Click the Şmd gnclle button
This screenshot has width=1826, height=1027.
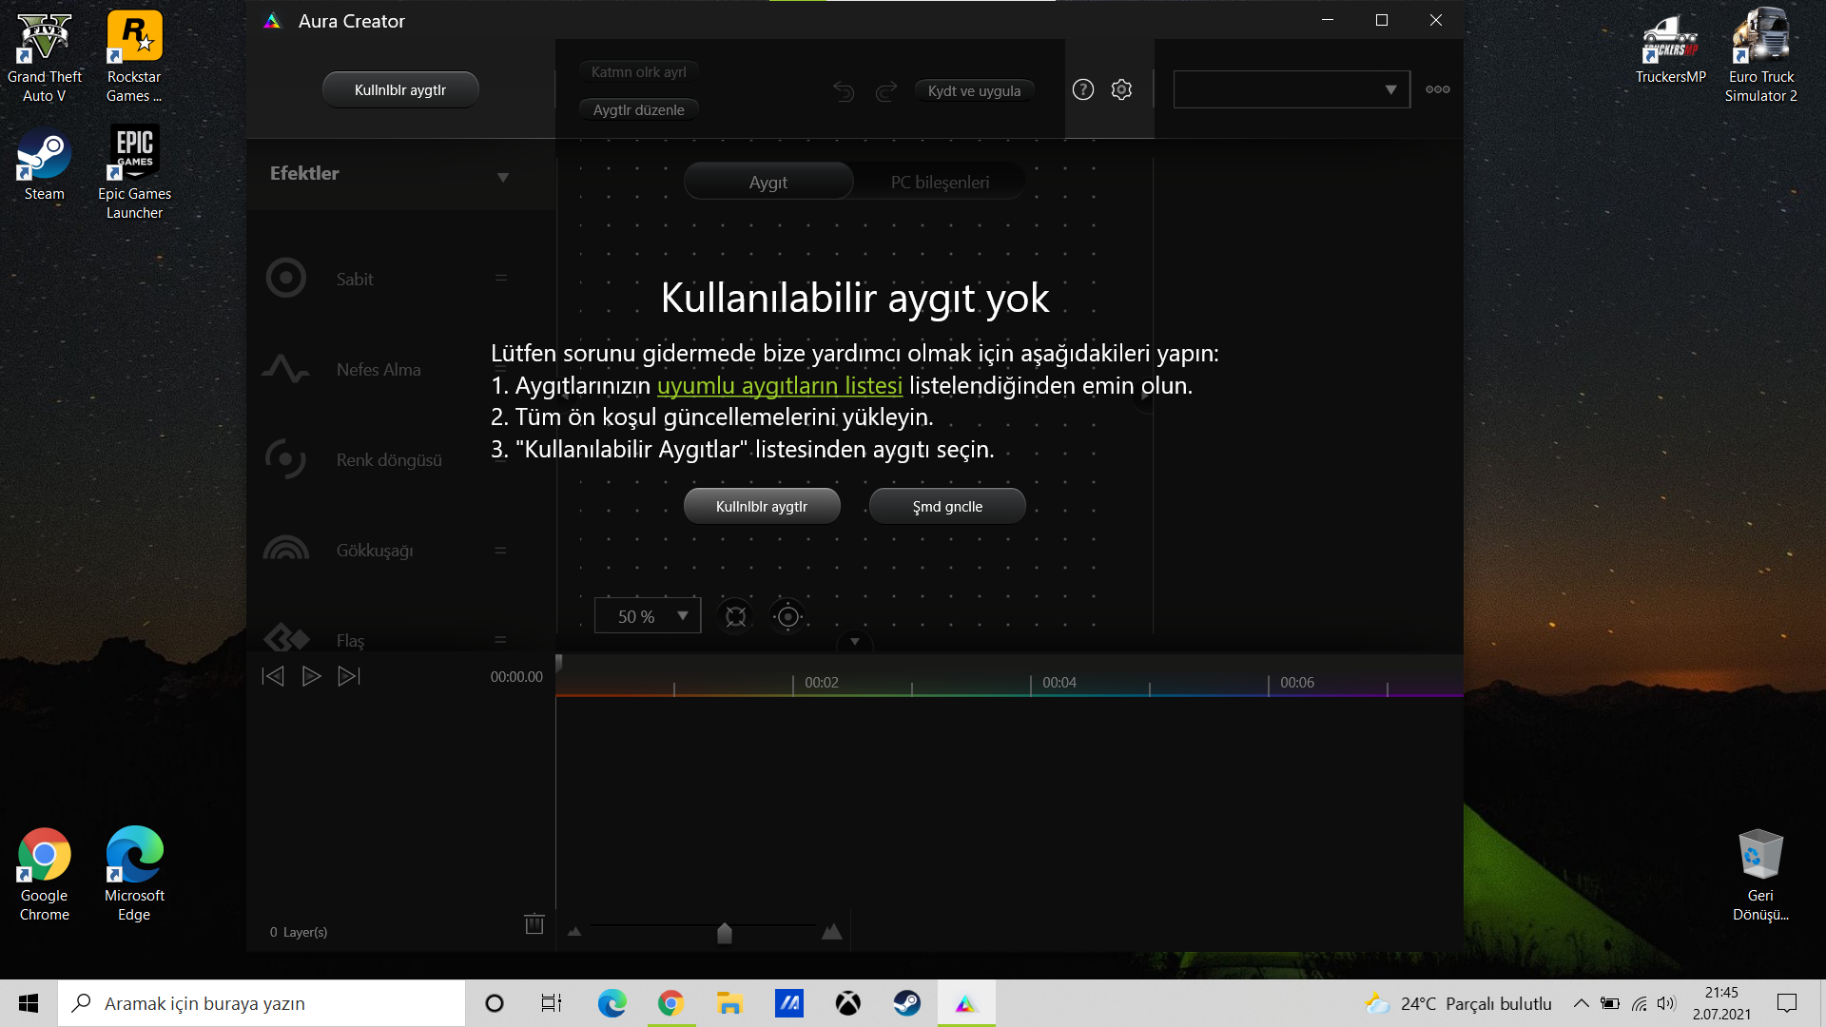pyautogui.click(x=947, y=506)
